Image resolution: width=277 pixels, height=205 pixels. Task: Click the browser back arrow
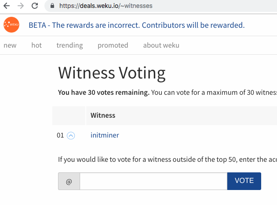(7, 6)
